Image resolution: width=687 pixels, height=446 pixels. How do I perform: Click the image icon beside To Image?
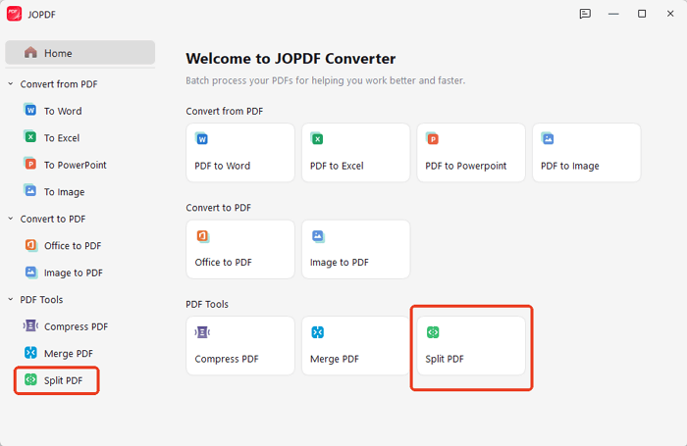pyautogui.click(x=30, y=191)
